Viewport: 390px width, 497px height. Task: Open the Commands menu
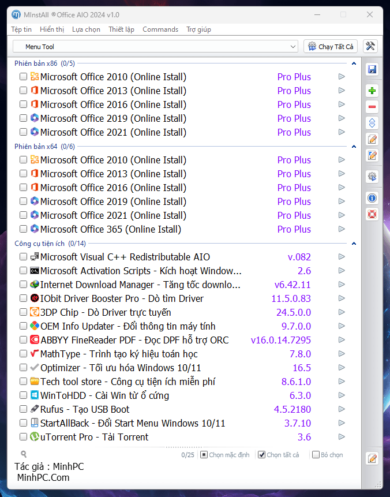click(160, 29)
